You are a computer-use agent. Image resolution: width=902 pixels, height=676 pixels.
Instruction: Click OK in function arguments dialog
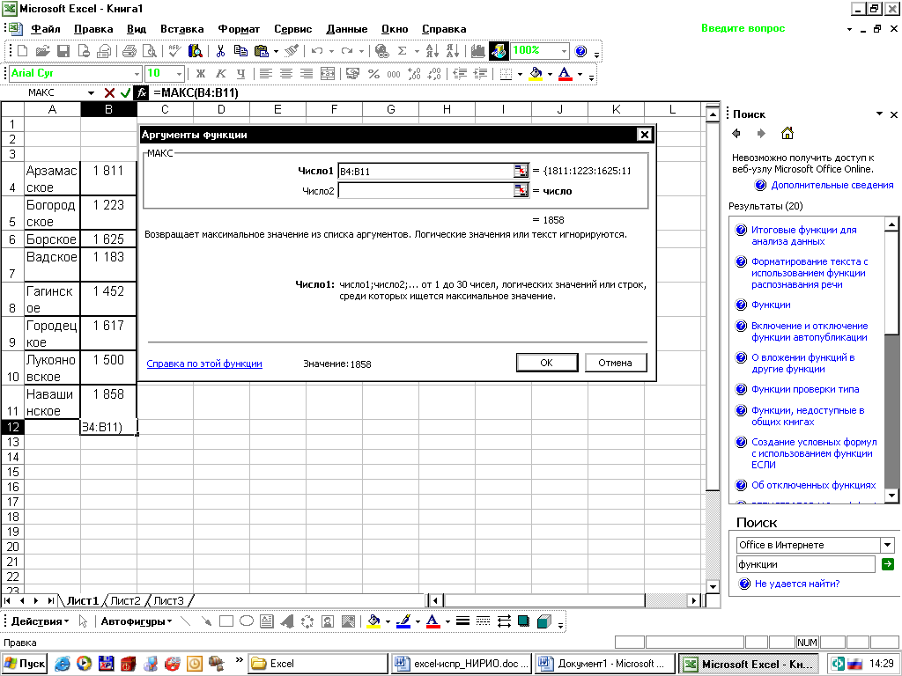[546, 363]
